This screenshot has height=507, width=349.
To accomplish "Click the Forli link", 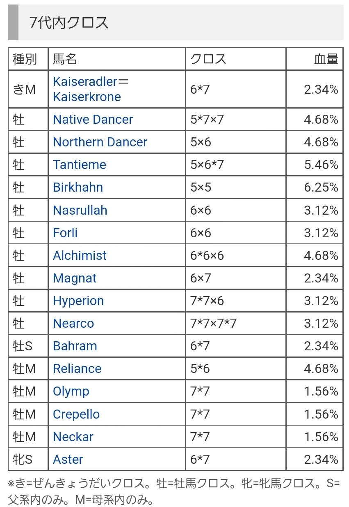I will click(65, 233).
